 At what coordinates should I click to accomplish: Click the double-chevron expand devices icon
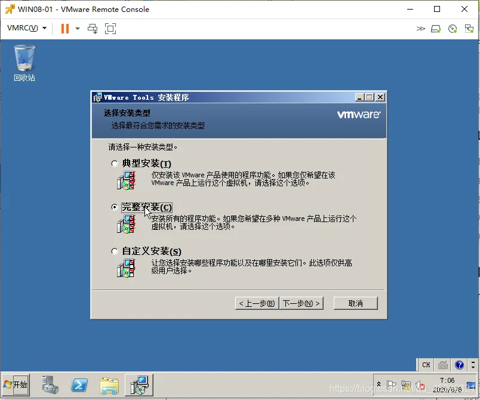click(x=421, y=29)
